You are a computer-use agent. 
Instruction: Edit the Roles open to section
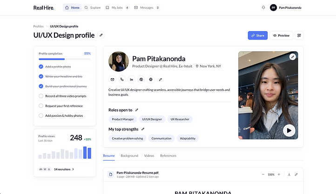[137, 110]
